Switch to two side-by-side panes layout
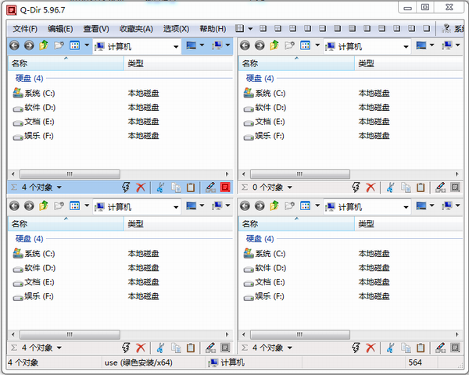Viewport: 469px width, 375px height. (307, 28)
